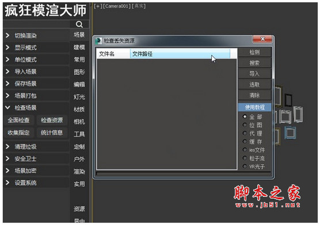Sort by the 文件名 column header
320x225 pixels.
[x=113, y=54]
